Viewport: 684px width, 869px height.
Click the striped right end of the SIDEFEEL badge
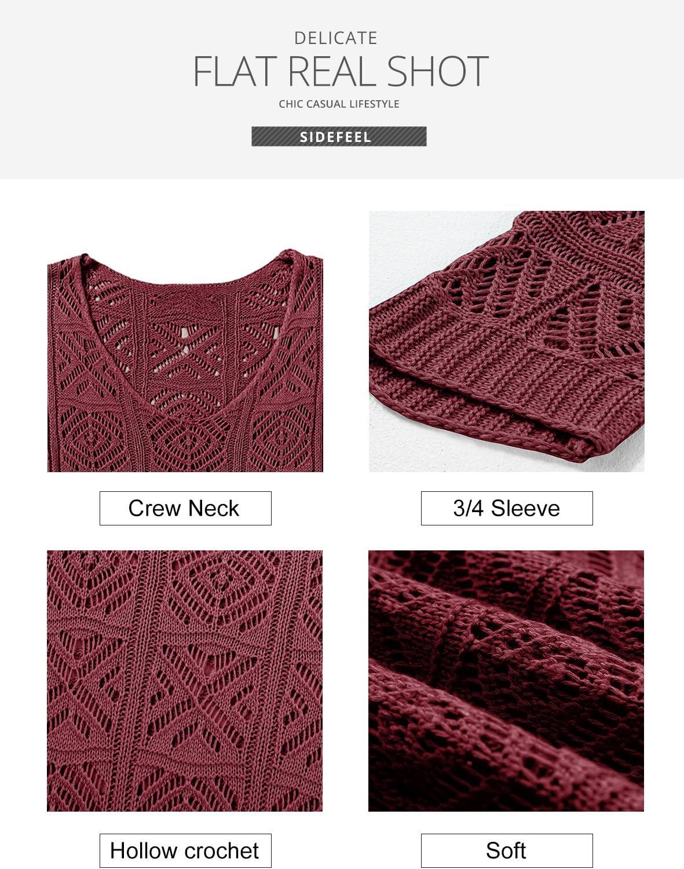(x=400, y=137)
